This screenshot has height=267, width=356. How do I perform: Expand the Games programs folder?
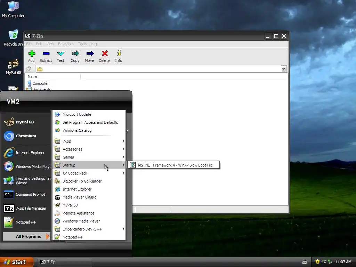tap(89, 157)
